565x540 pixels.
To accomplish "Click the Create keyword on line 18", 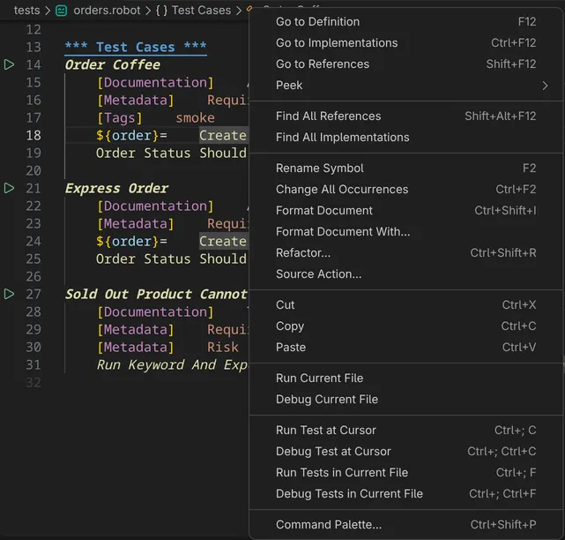I will tap(223, 136).
